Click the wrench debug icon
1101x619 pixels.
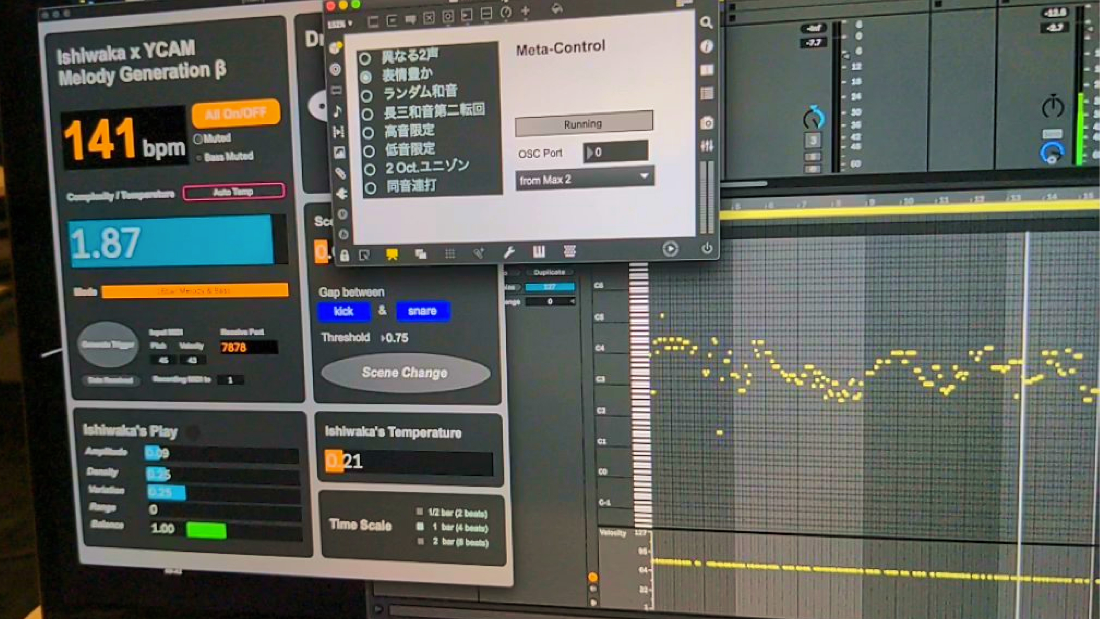509,252
